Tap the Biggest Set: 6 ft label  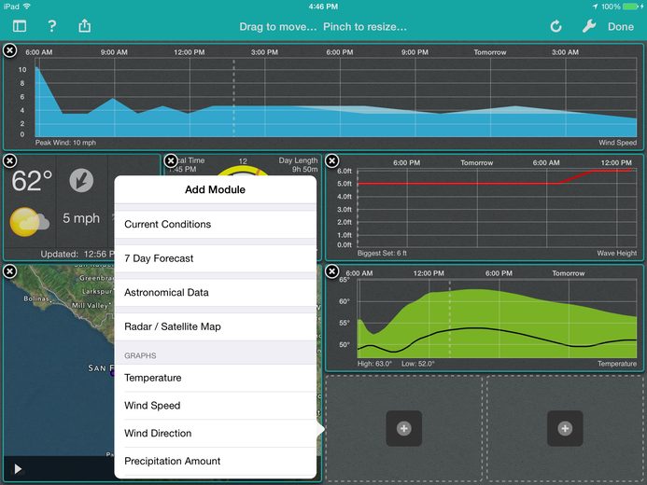coord(382,253)
